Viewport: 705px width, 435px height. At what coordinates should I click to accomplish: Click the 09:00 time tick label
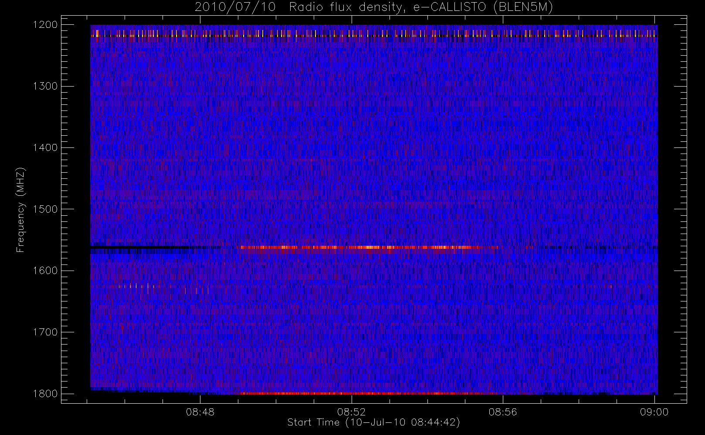click(654, 412)
